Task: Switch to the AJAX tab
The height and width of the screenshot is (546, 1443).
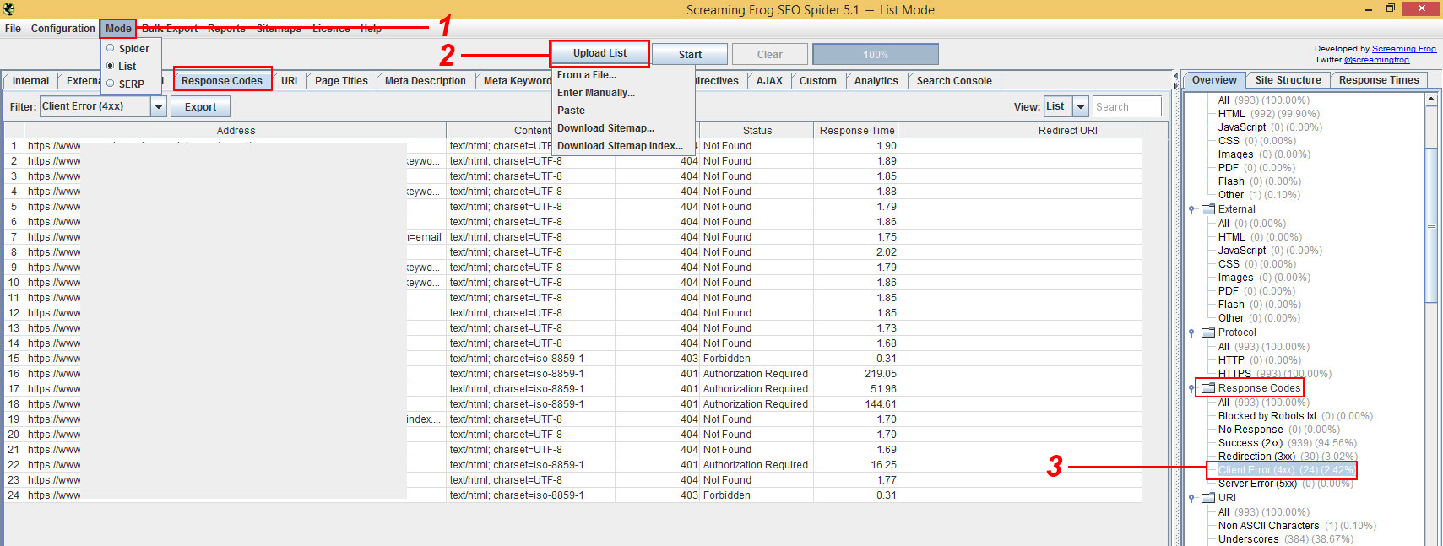Action: 769,81
